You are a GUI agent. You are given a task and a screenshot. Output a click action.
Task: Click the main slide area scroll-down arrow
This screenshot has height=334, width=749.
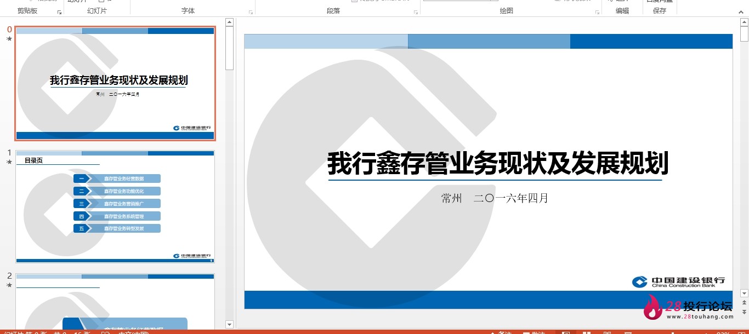(x=744, y=293)
